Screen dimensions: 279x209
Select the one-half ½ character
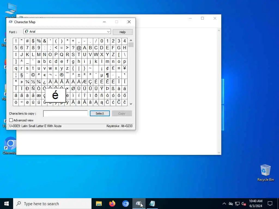pos(33,82)
